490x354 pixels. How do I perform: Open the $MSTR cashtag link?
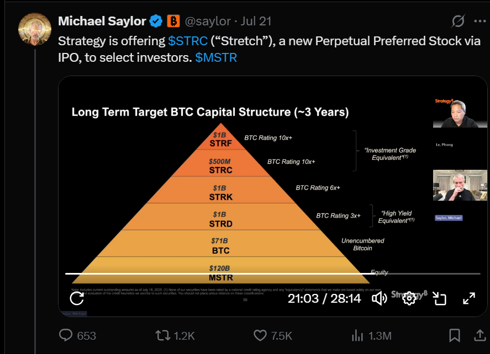click(x=216, y=58)
